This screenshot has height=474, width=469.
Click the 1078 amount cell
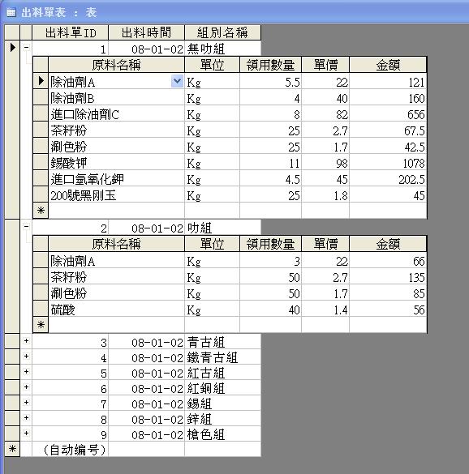(x=388, y=162)
